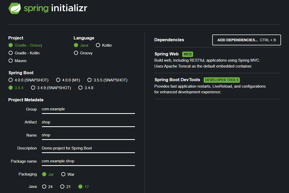Screen dimensions: 289x193
Task: Click the Description field
Action: [x=88, y=148]
